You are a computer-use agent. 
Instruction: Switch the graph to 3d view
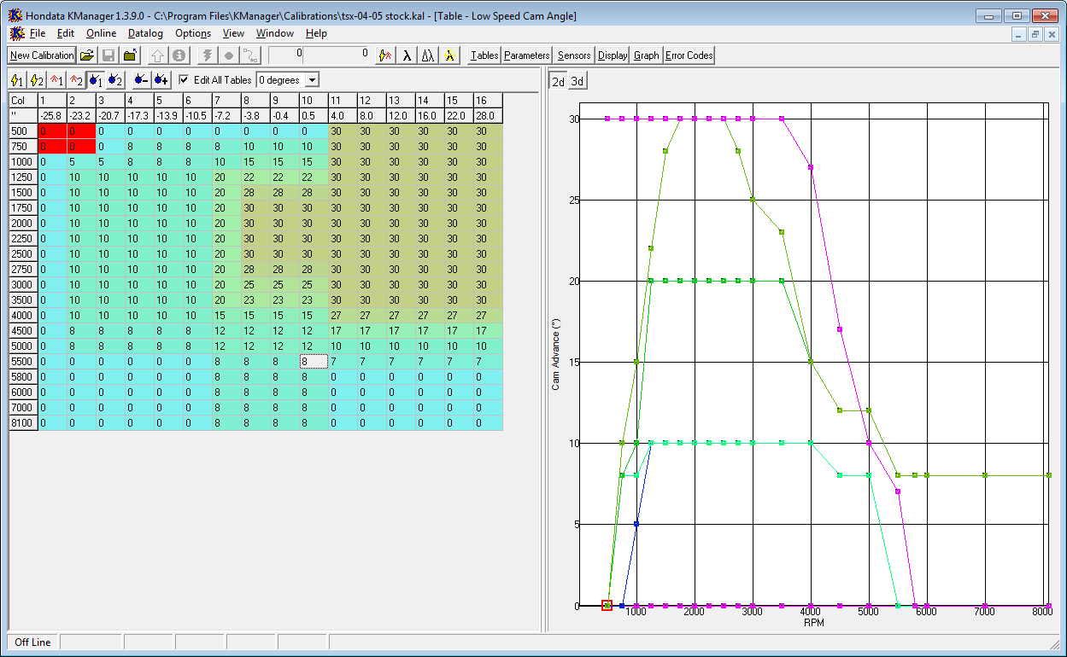point(577,81)
